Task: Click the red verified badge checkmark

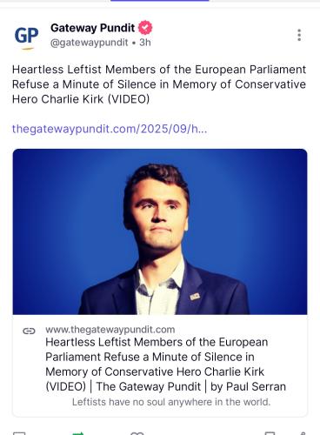Action: coord(145,28)
